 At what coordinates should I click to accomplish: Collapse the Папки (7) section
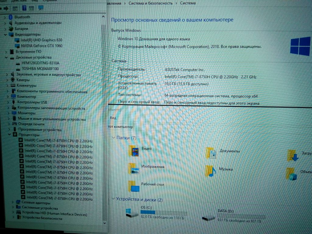113,138
